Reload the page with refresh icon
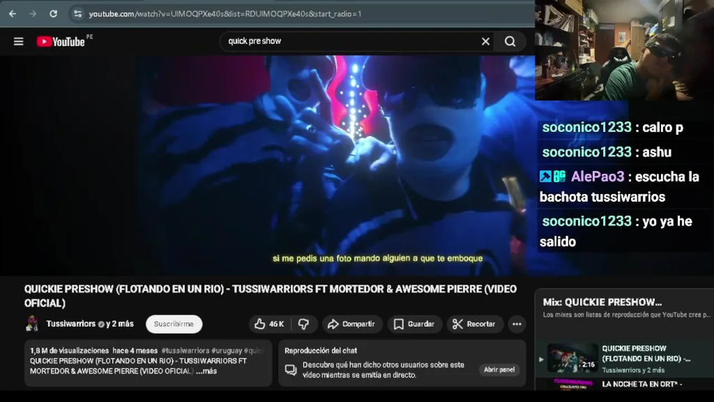 (x=53, y=13)
